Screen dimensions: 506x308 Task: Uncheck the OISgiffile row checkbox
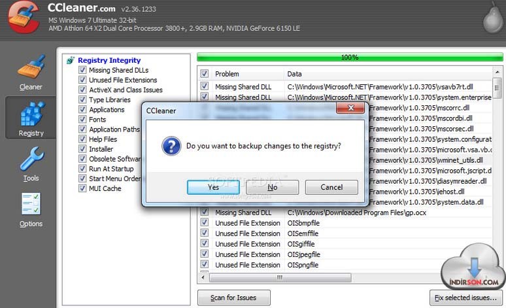pos(204,243)
